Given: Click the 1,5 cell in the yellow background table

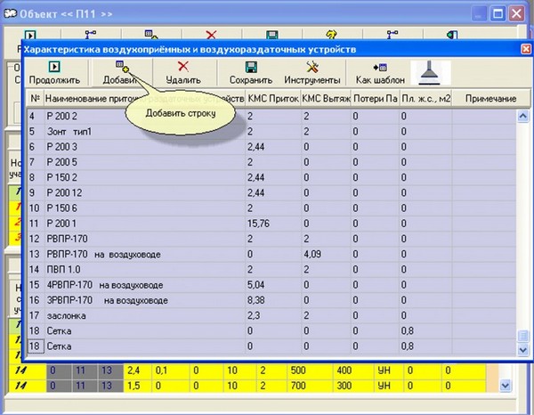Looking at the screenshot, I should (x=138, y=386).
